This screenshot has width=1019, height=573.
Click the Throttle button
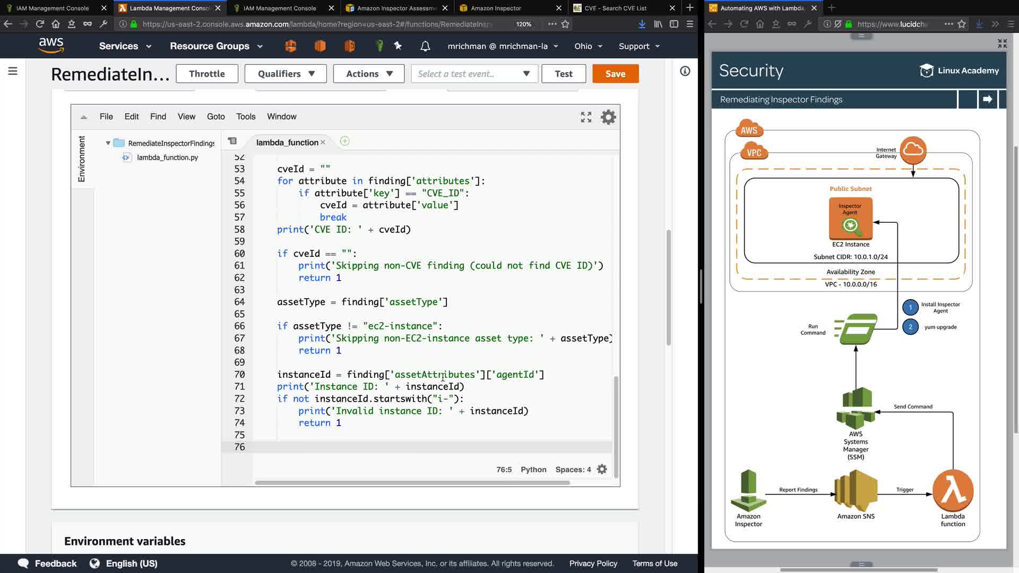(206, 74)
